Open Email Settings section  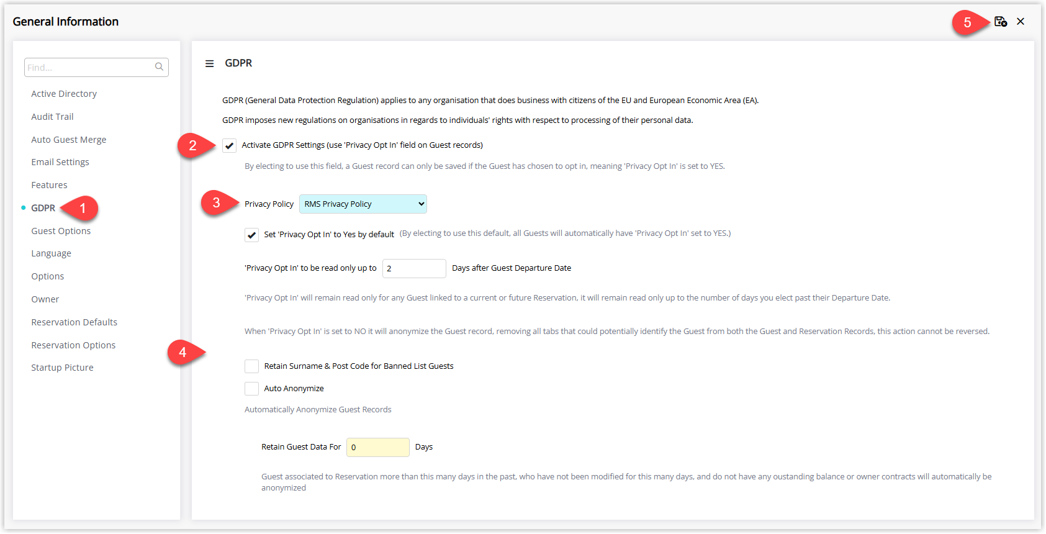60,162
